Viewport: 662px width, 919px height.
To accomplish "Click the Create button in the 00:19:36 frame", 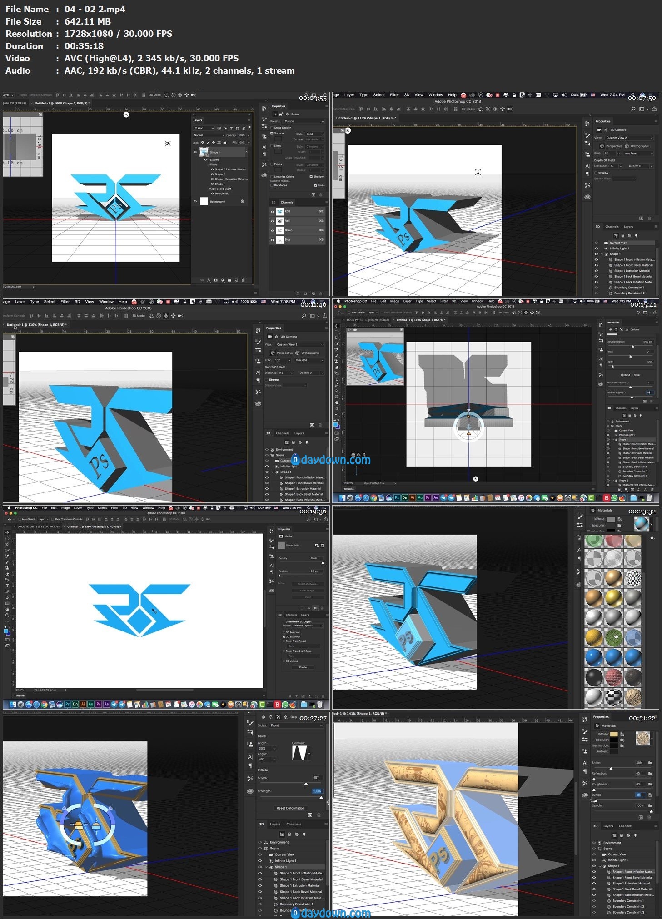I will (x=303, y=667).
